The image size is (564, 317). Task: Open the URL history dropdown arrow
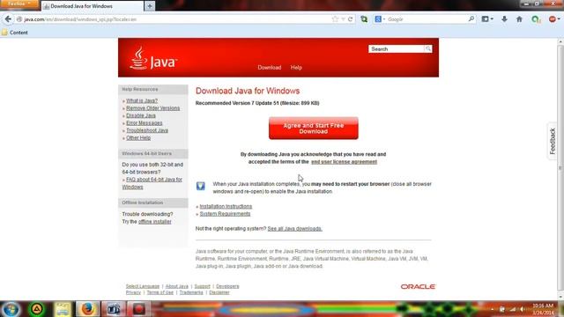tap(343, 19)
